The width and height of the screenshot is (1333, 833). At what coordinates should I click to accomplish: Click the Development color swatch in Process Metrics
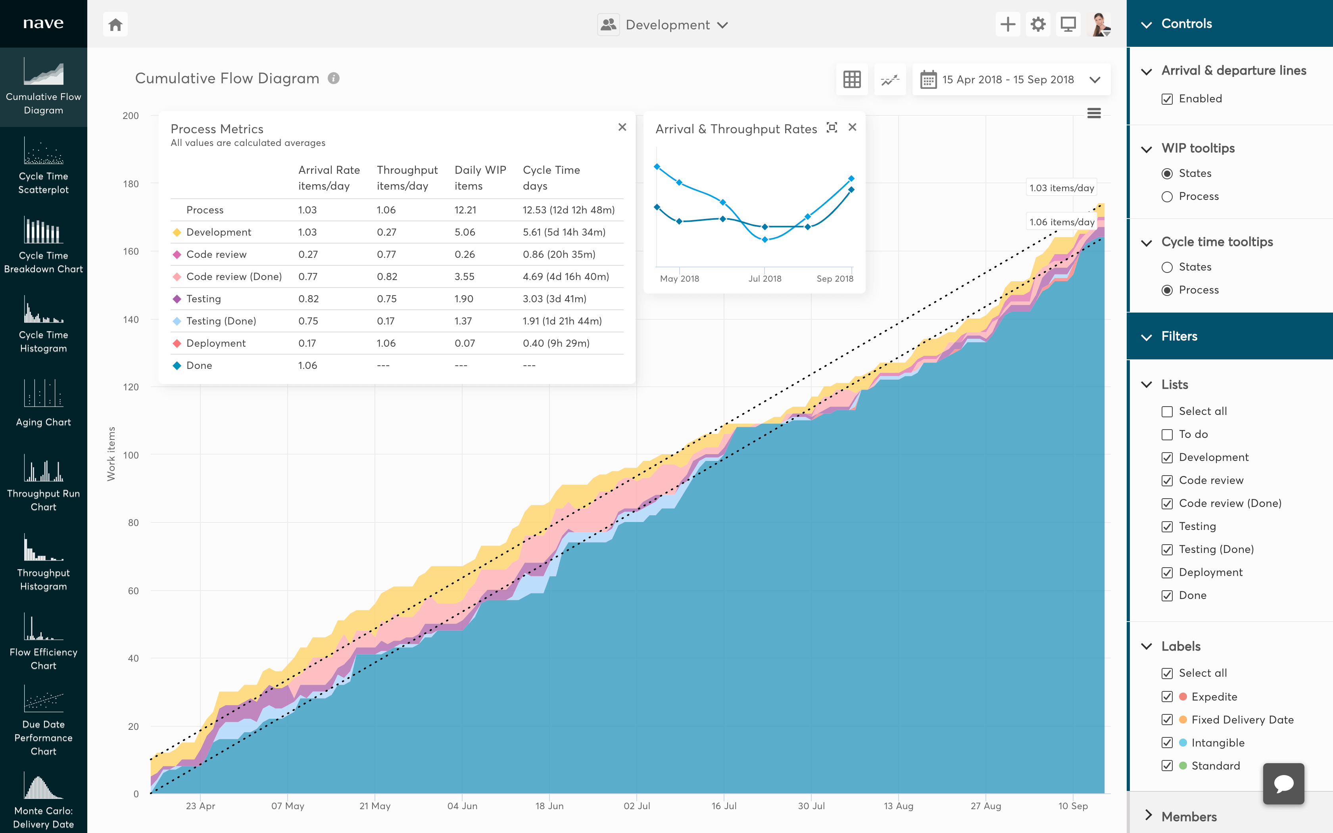point(177,232)
